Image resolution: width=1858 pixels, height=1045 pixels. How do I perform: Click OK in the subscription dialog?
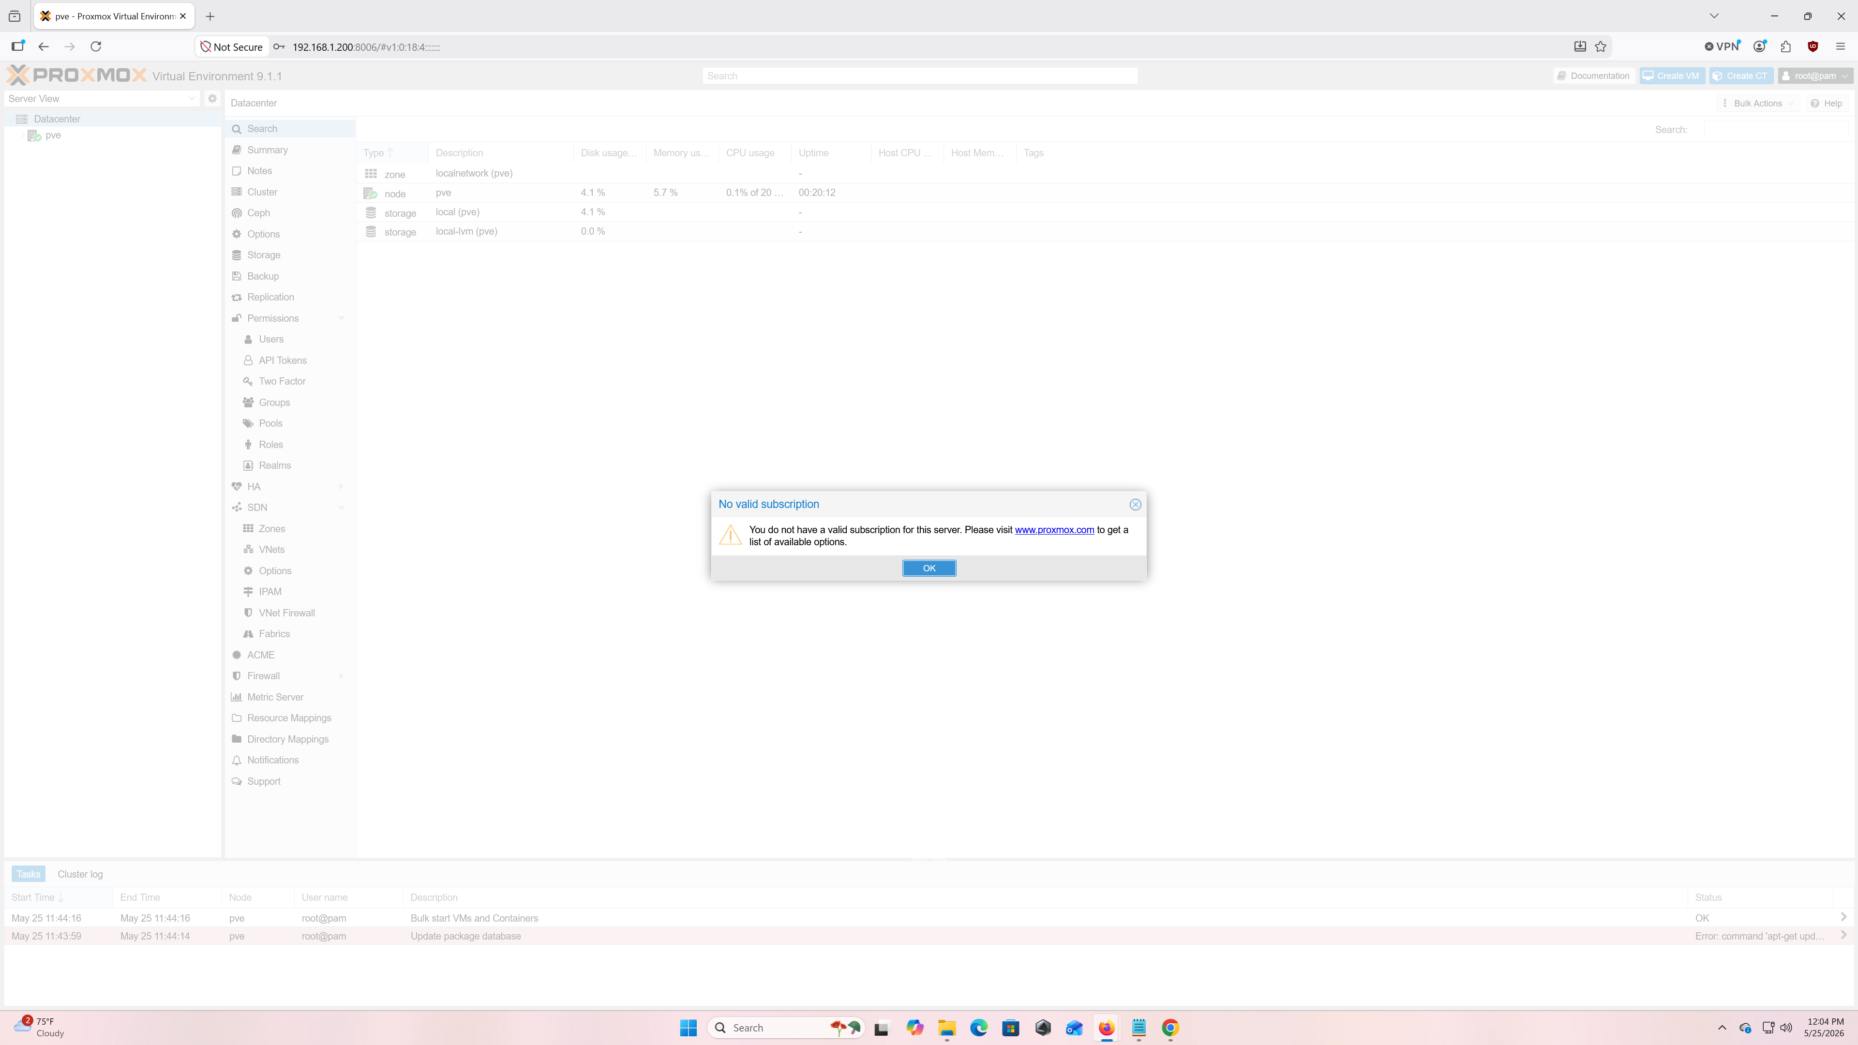pos(929,568)
